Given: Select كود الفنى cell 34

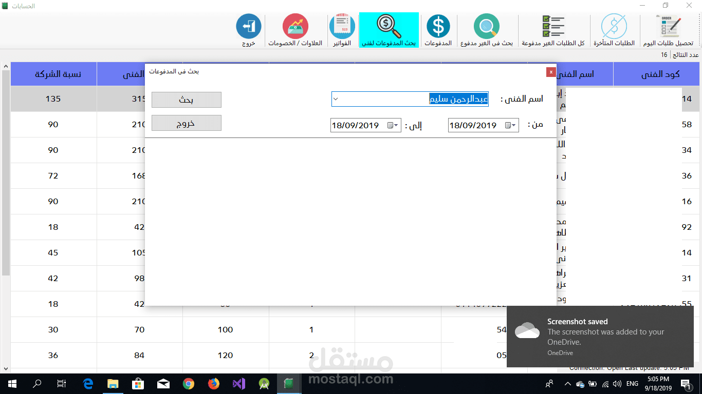Looking at the screenshot, I should [687, 150].
